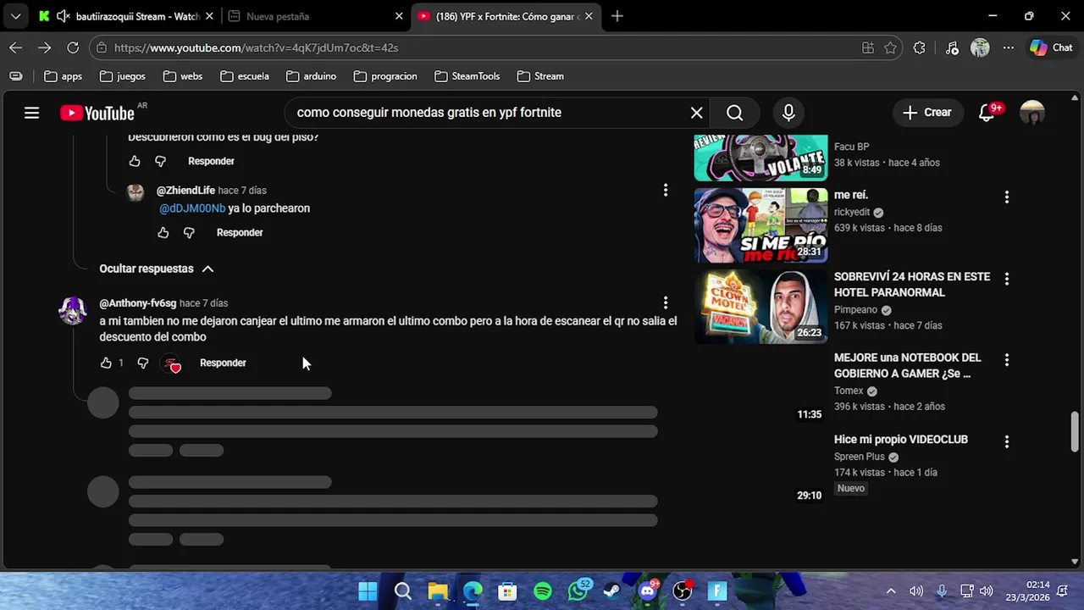Open the YouTube guide hamburger menu
Viewport: 1084px width, 610px height.
click(31, 113)
